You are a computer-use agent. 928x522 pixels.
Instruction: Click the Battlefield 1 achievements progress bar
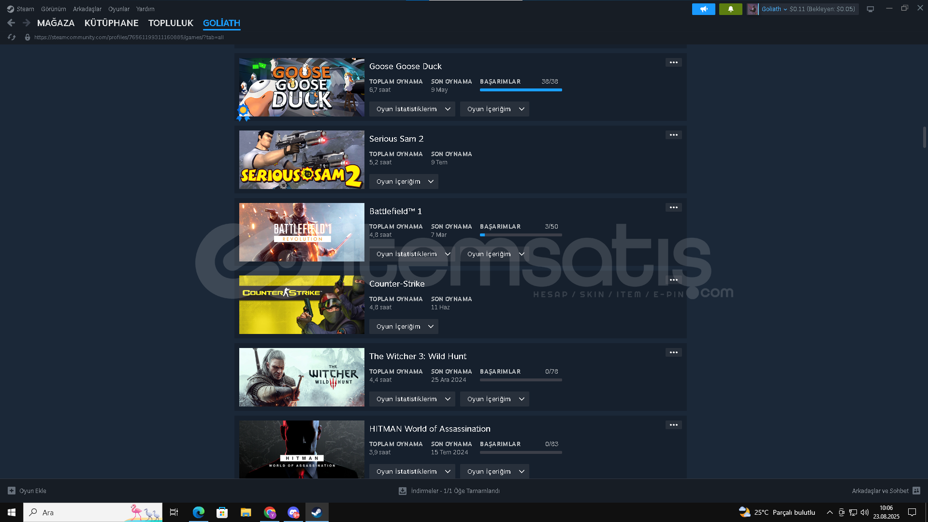pos(521,235)
